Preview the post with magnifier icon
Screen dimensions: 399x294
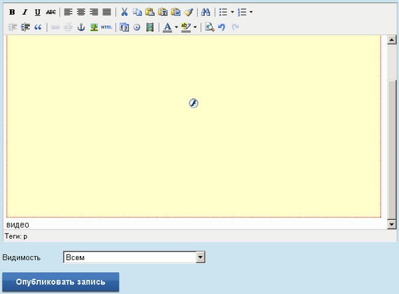click(209, 27)
